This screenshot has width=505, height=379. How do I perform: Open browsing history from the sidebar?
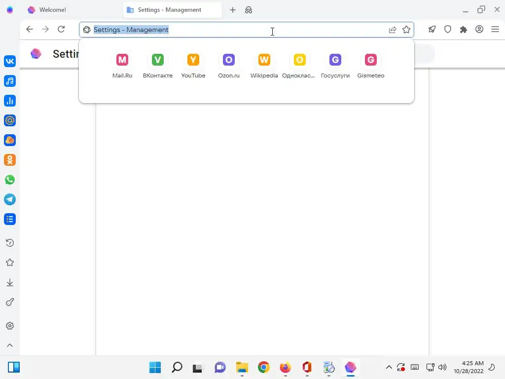pos(10,243)
